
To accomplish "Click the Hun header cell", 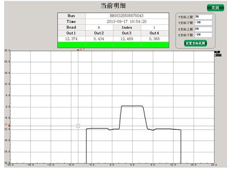I will [x=71, y=16].
